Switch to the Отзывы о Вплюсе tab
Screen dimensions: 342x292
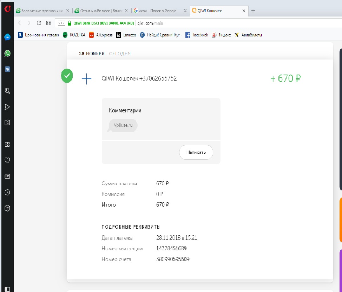[x=98, y=11]
